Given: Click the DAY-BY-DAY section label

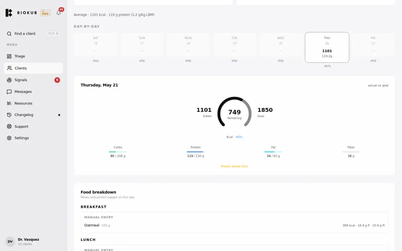Looking at the screenshot, I should (x=86, y=27).
